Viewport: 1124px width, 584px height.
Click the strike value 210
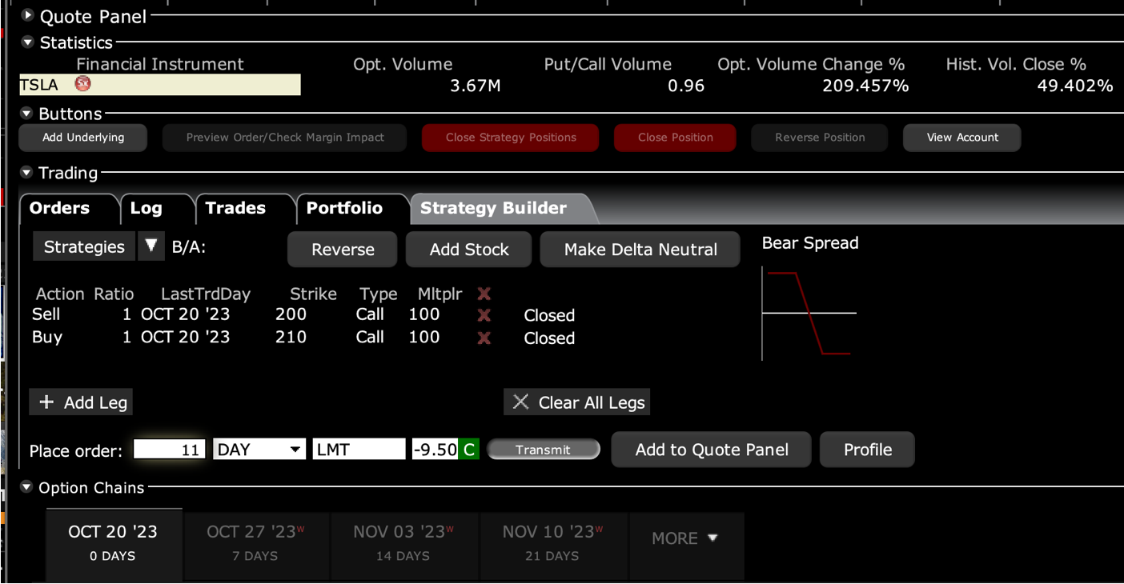[291, 337]
